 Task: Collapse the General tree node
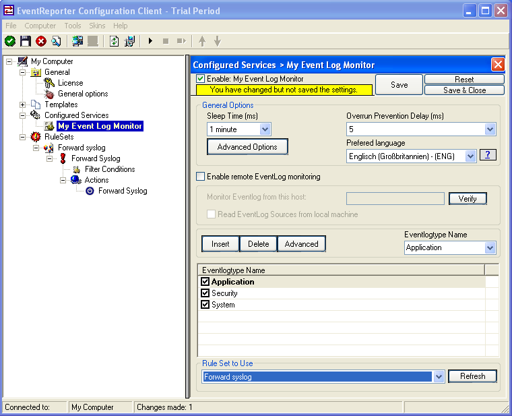(x=22, y=72)
